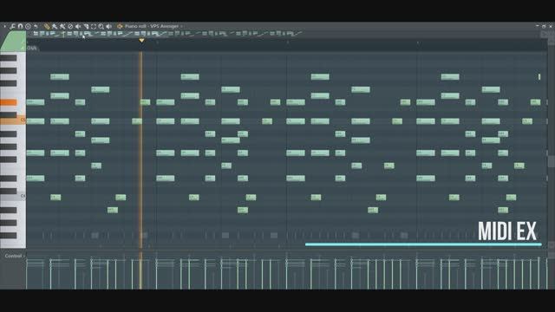Viewport: 555px width, 312px height.
Task: Click the green corner tab above the keyboard
Action: point(13,41)
